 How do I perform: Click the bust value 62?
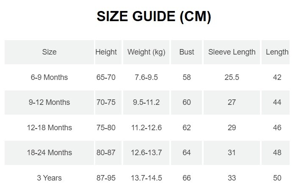187,128
